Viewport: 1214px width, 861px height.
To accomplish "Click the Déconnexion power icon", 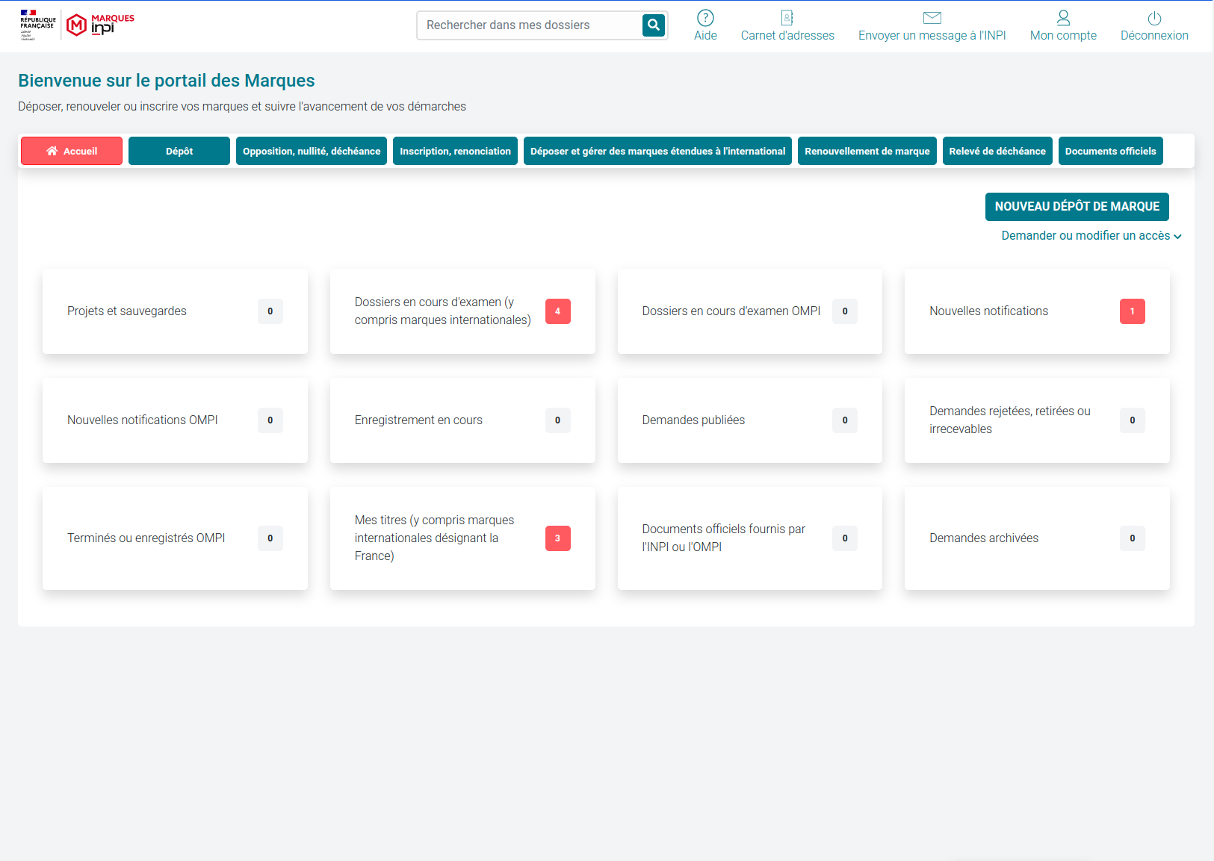I will (1154, 18).
